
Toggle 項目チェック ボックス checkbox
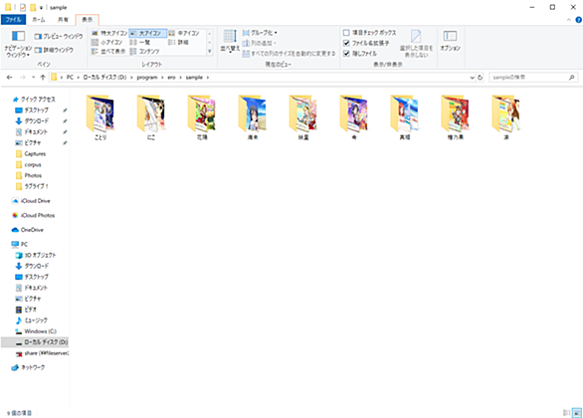click(x=346, y=33)
